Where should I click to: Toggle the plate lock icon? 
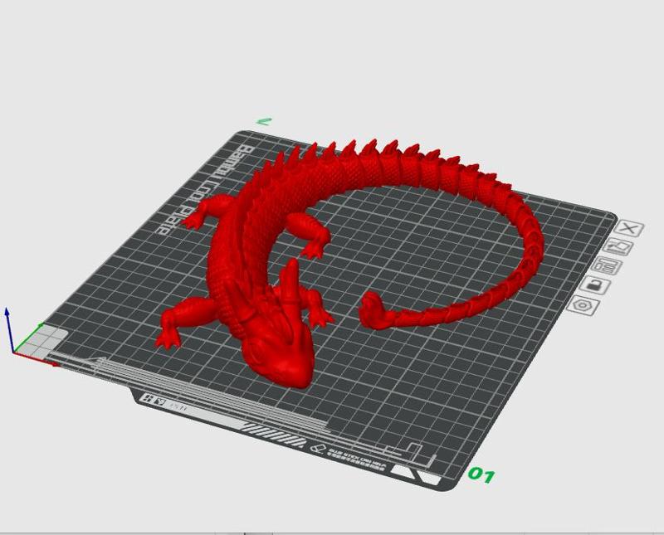(x=595, y=285)
